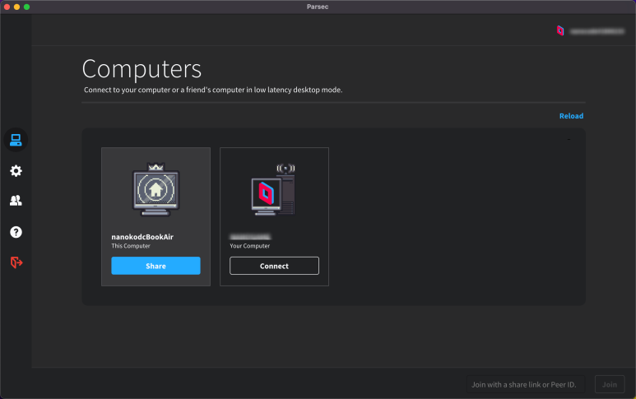Click the 'This Computer' label

point(131,246)
